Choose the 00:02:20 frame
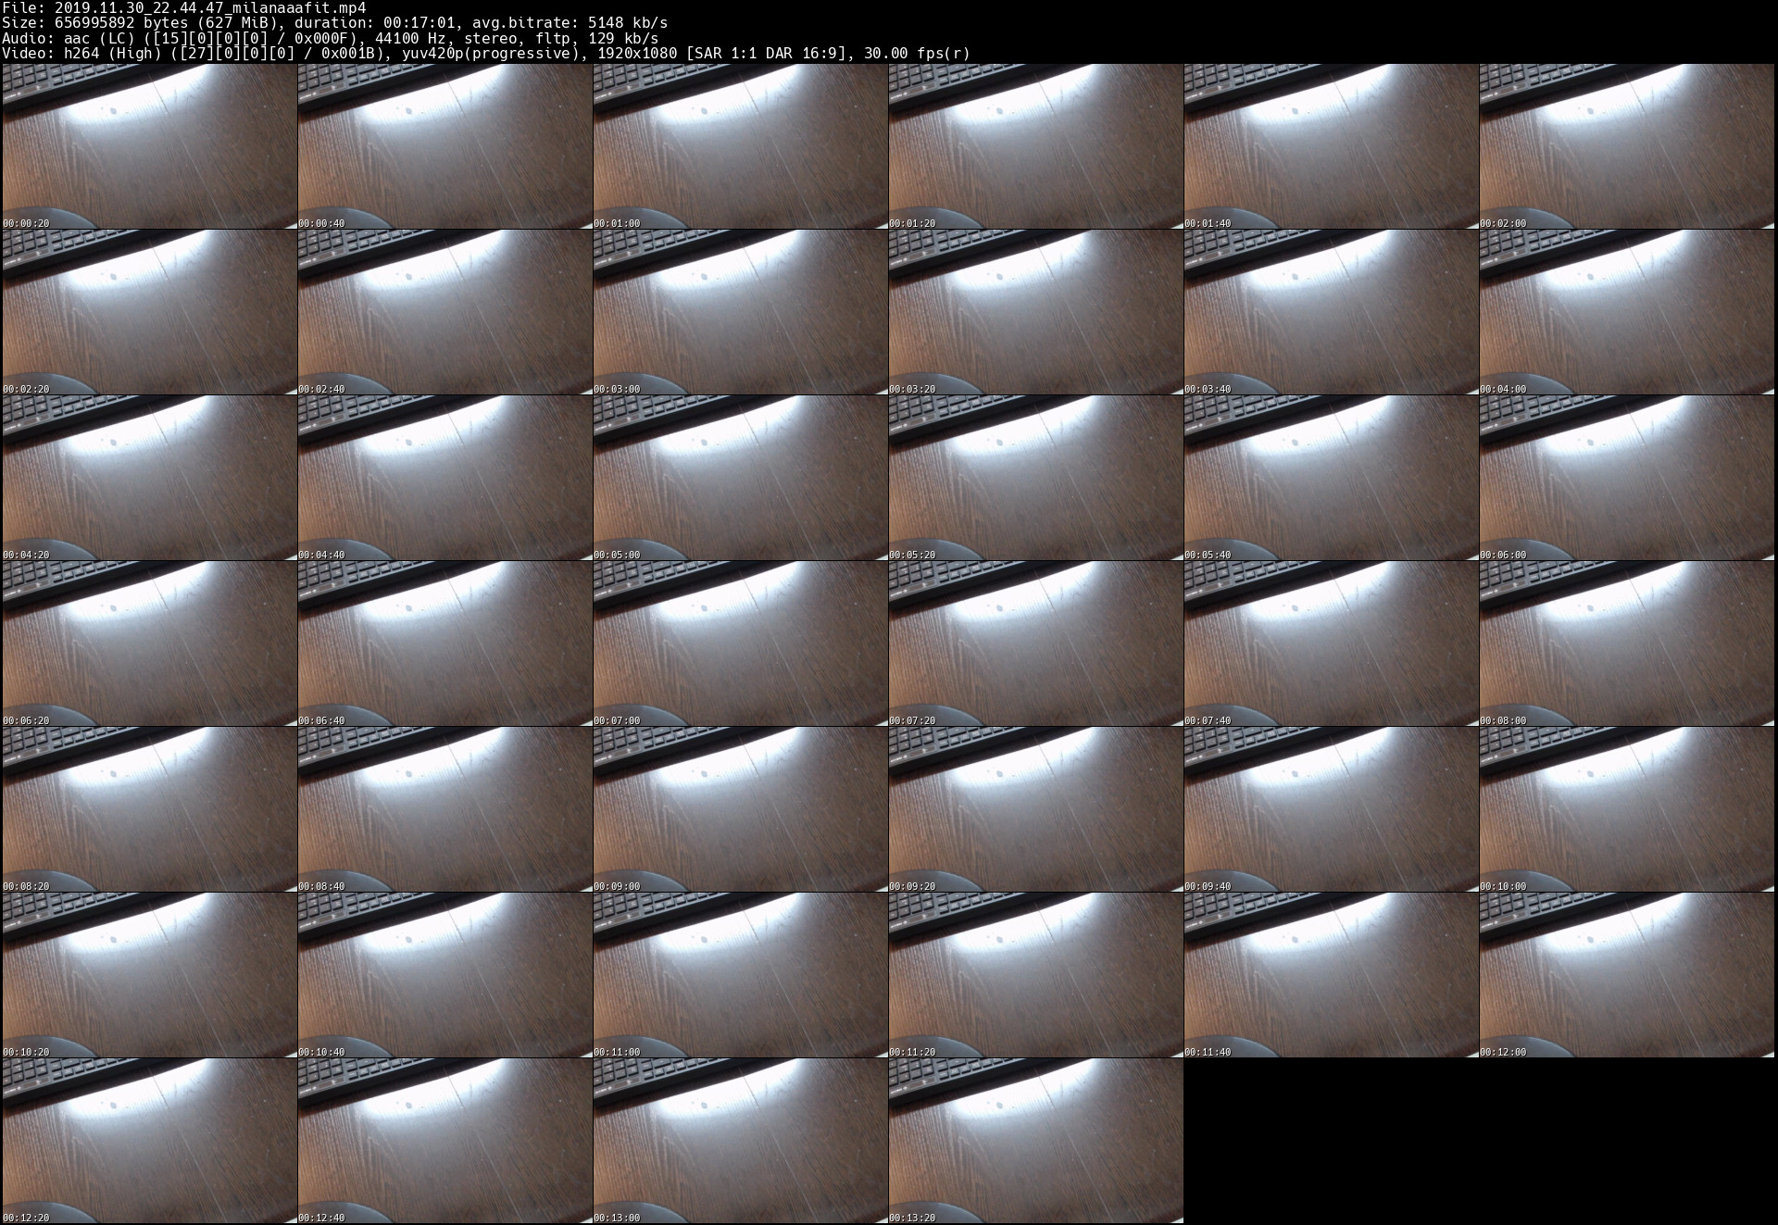 pos(149,312)
